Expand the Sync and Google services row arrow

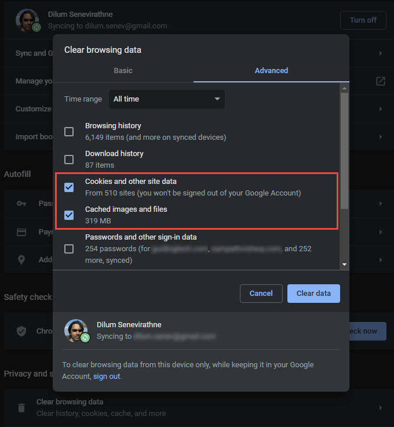pos(381,53)
